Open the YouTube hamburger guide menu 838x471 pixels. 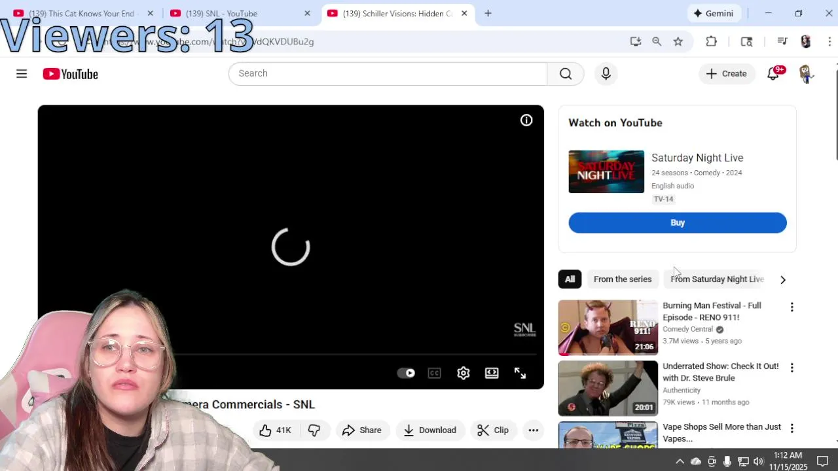[x=22, y=74]
